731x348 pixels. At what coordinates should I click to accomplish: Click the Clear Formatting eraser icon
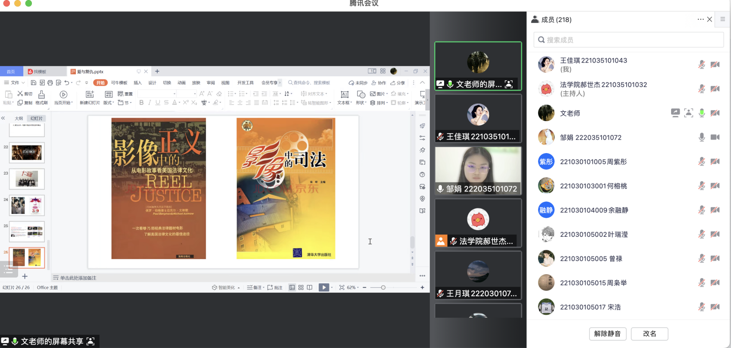click(219, 94)
